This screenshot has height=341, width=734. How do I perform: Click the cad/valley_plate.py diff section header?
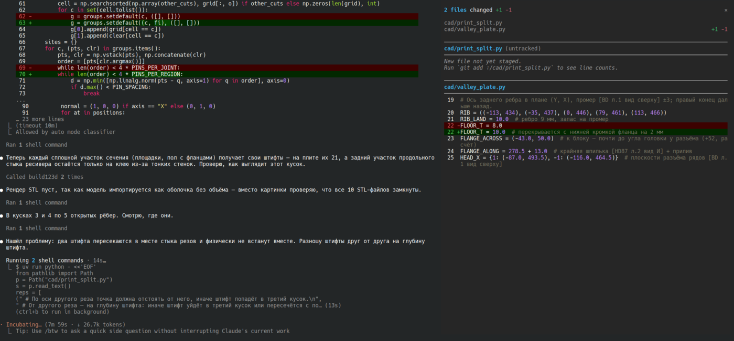pyautogui.click(x=474, y=87)
